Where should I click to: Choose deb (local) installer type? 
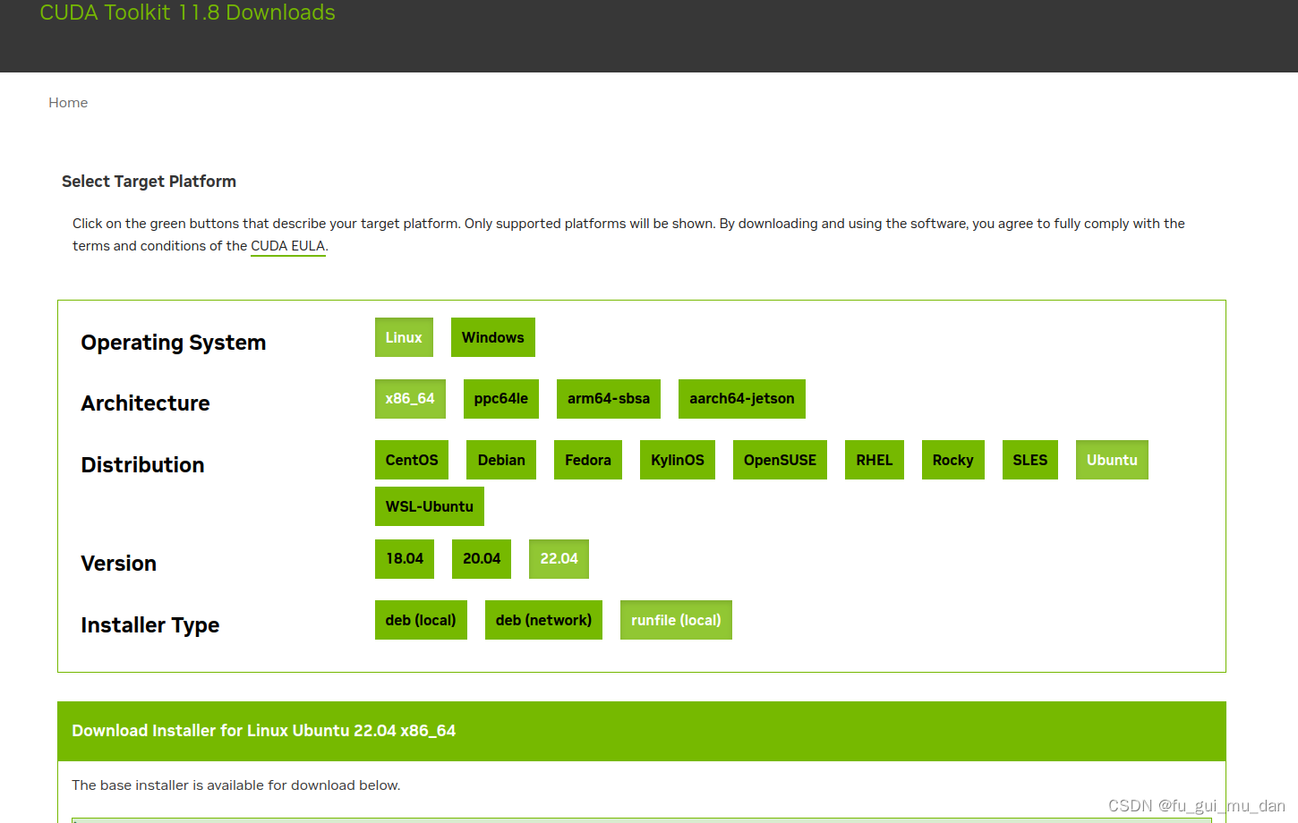(421, 620)
